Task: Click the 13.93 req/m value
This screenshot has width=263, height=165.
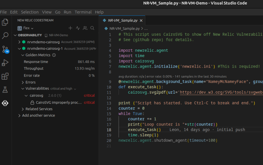Action: coord(84,68)
